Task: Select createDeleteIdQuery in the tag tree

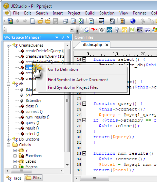Action: point(45,51)
